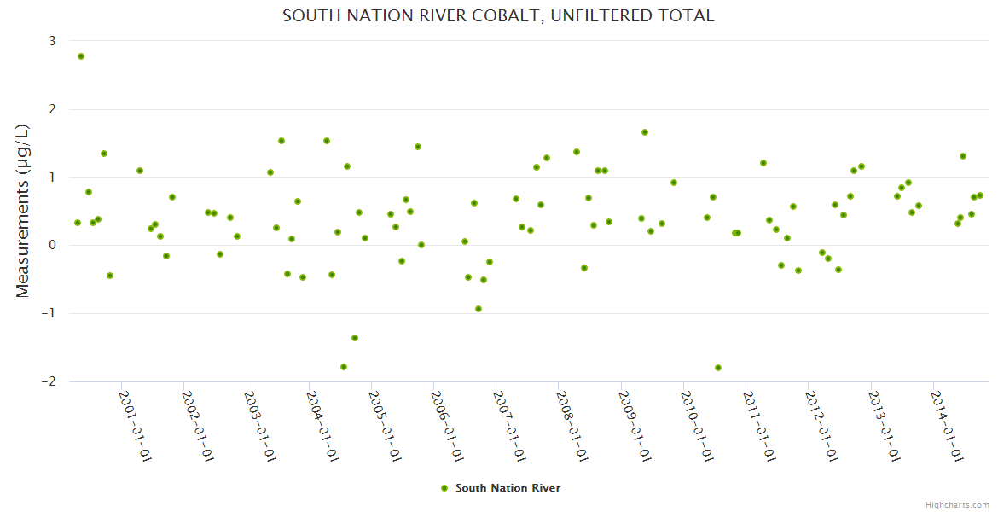Click the Measurements (µg/L) axis title
This screenshot has width=998, height=512.
pos(23,211)
